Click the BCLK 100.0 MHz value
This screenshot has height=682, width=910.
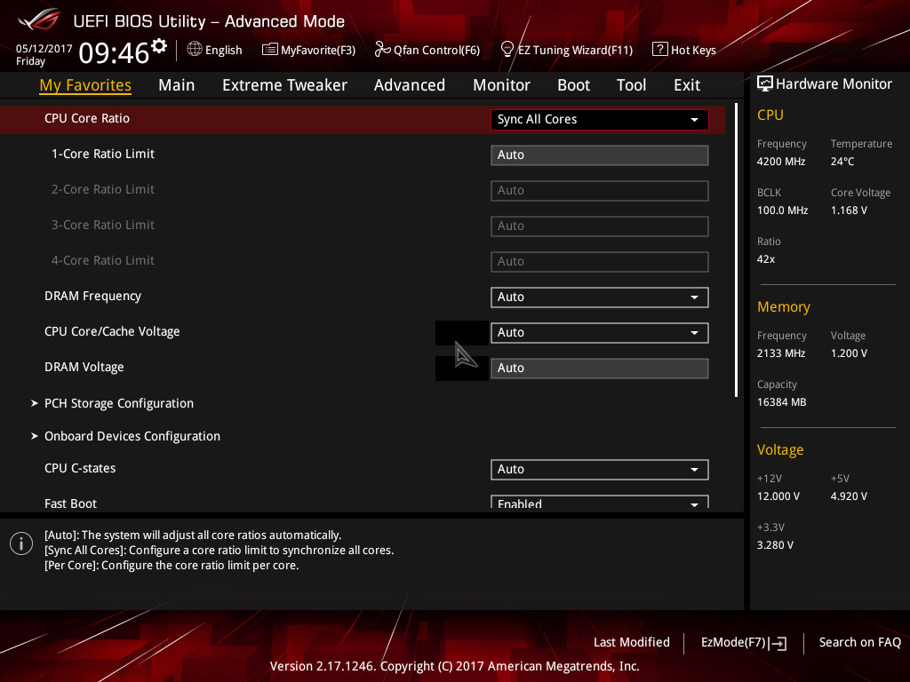pyautogui.click(x=782, y=210)
